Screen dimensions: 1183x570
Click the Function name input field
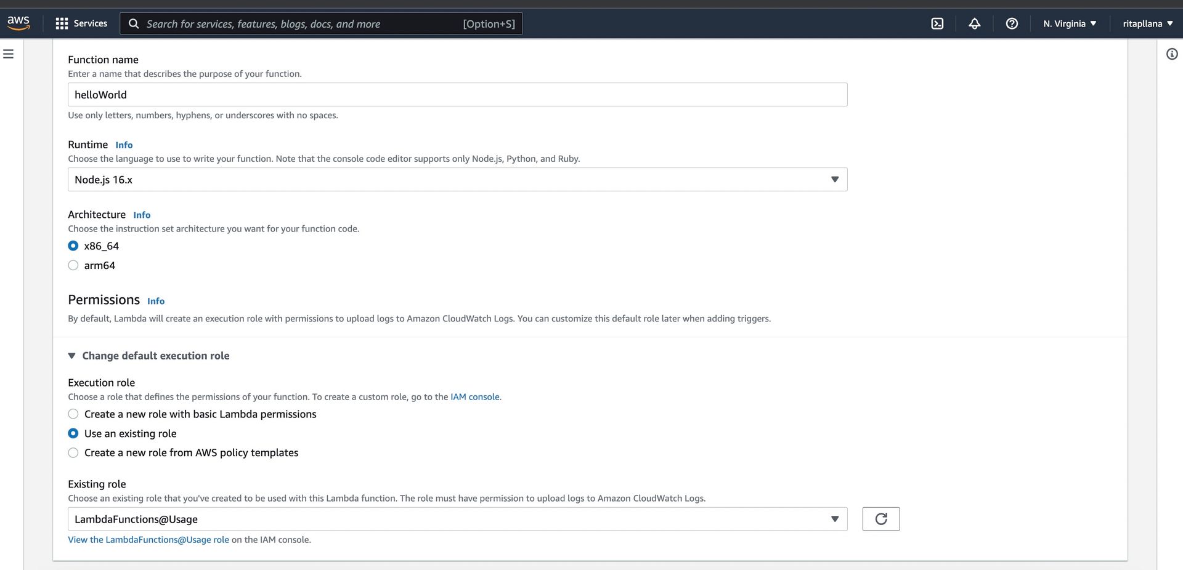pos(458,95)
